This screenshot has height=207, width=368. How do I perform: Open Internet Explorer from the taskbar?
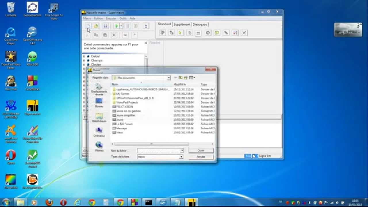tap(78, 202)
